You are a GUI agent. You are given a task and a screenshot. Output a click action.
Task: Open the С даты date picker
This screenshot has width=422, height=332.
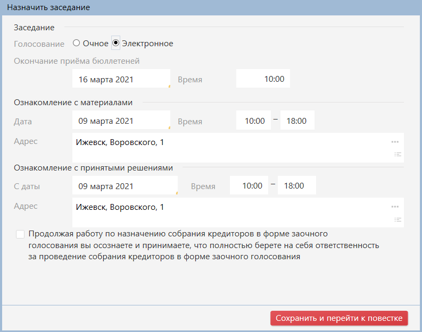click(125, 186)
